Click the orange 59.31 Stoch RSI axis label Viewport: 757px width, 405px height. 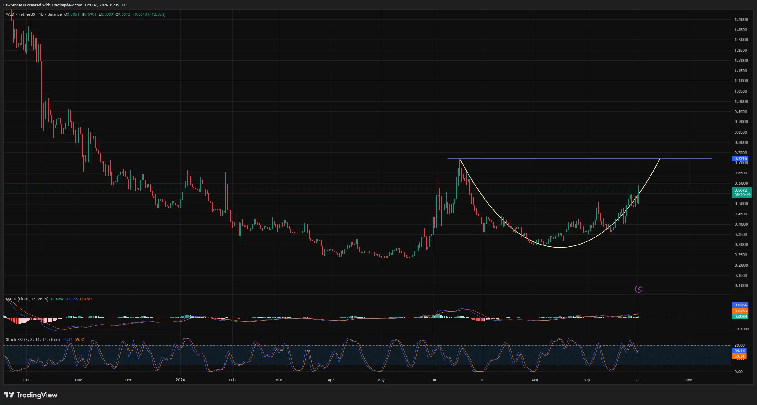click(739, 356)
